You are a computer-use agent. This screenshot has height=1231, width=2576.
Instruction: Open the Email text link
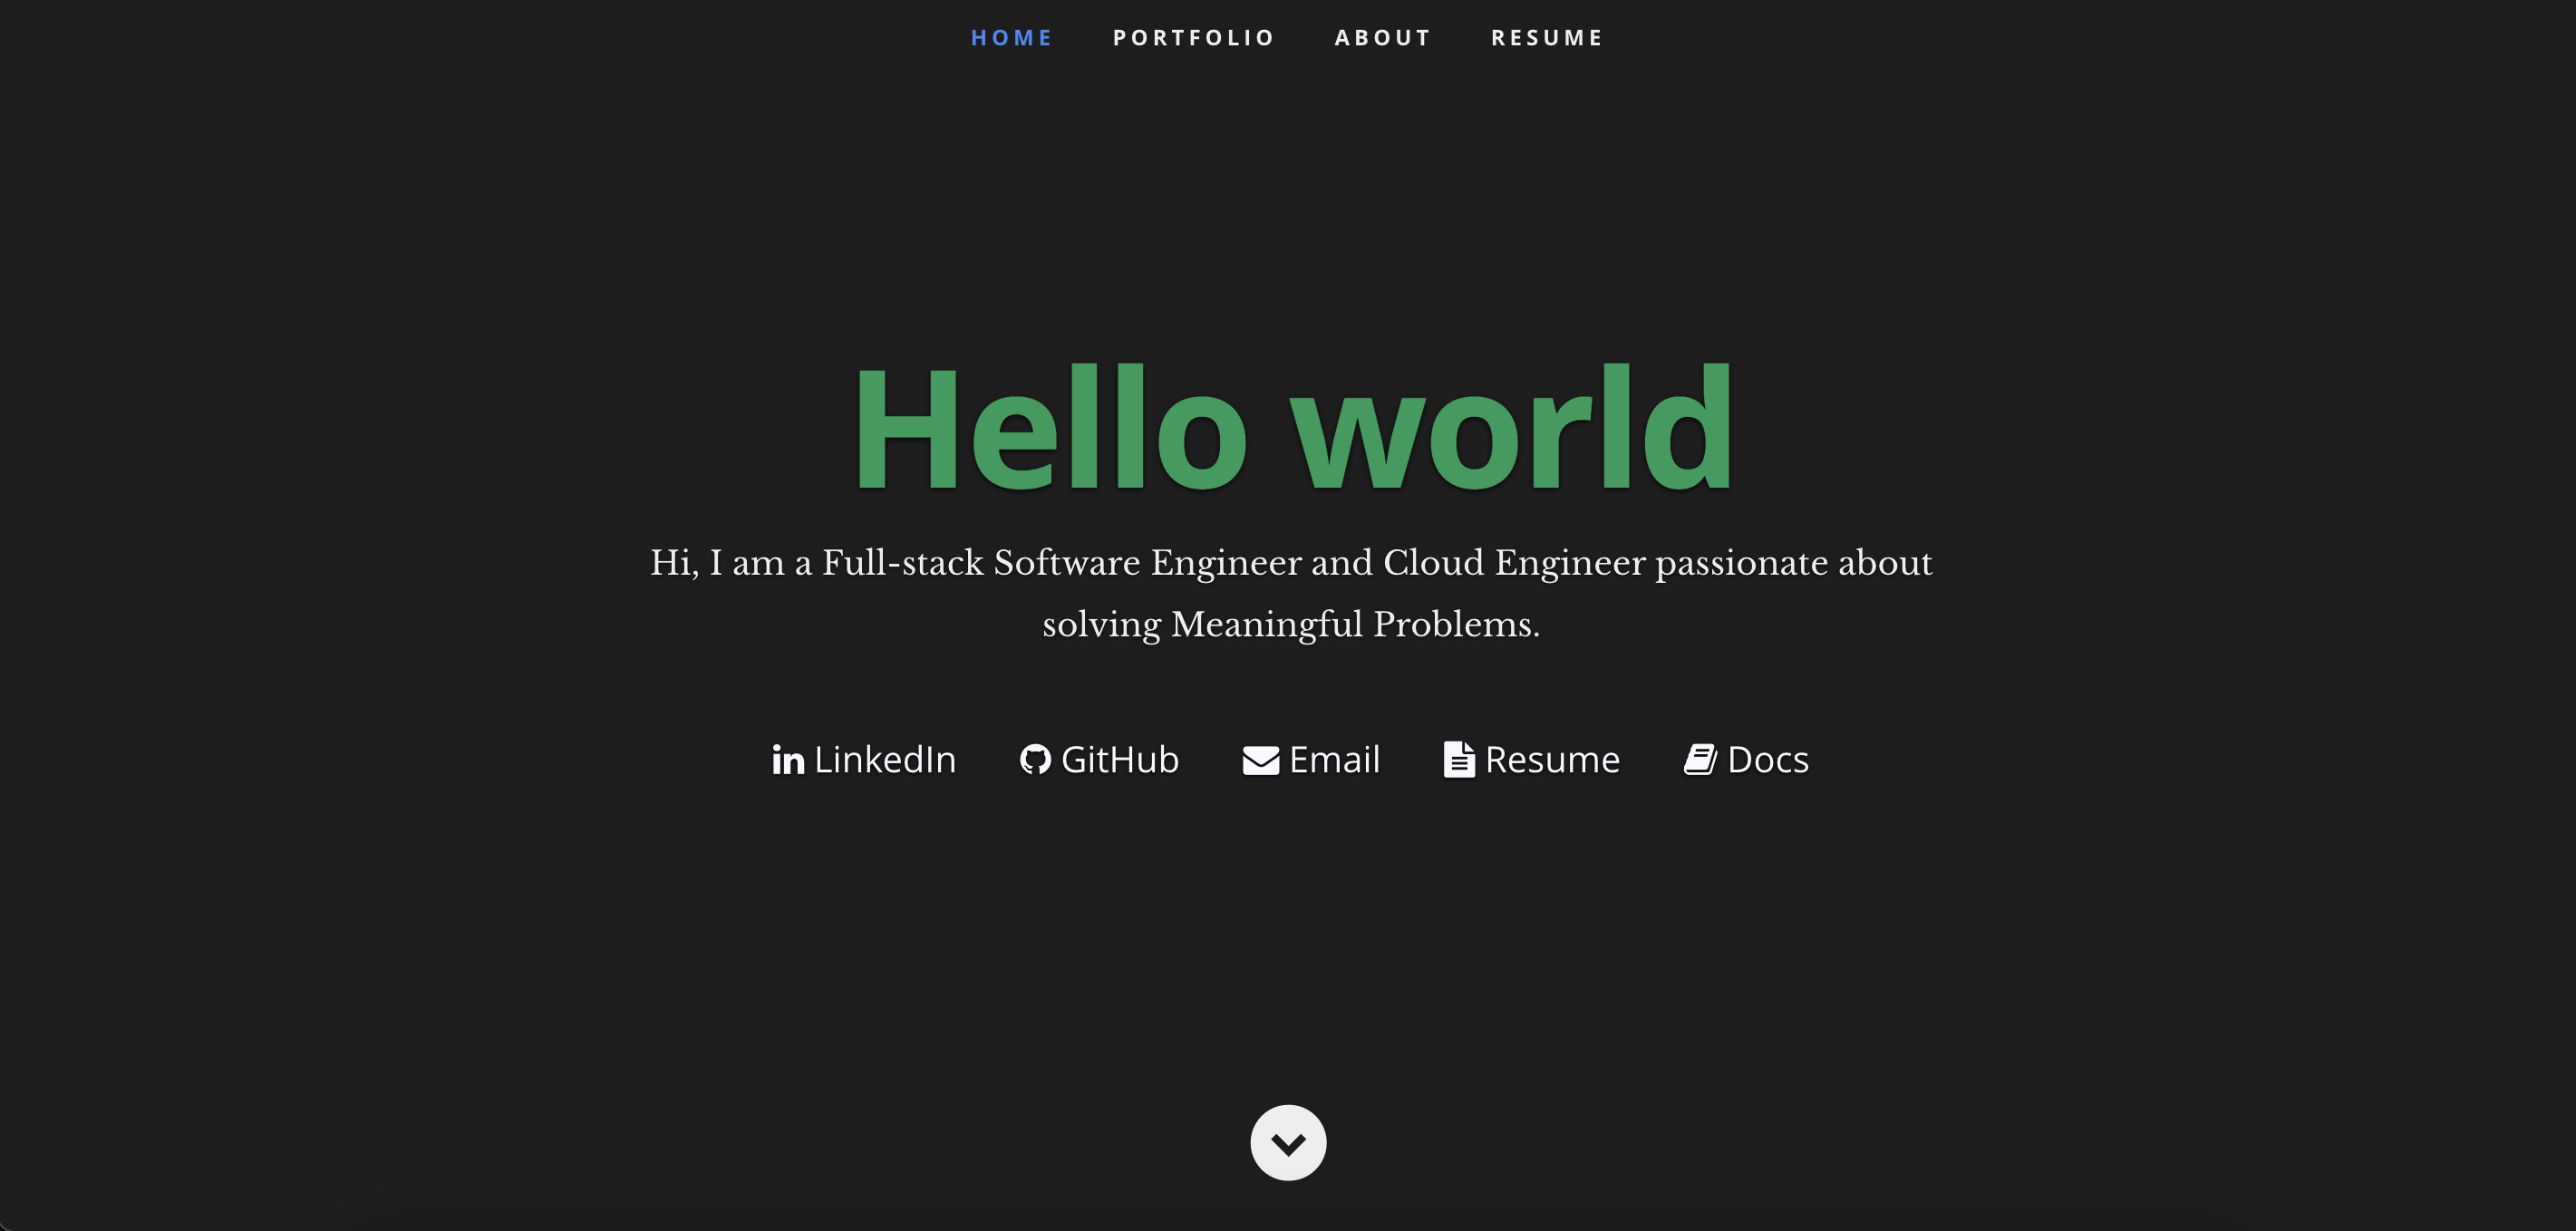coord(1335,760)
